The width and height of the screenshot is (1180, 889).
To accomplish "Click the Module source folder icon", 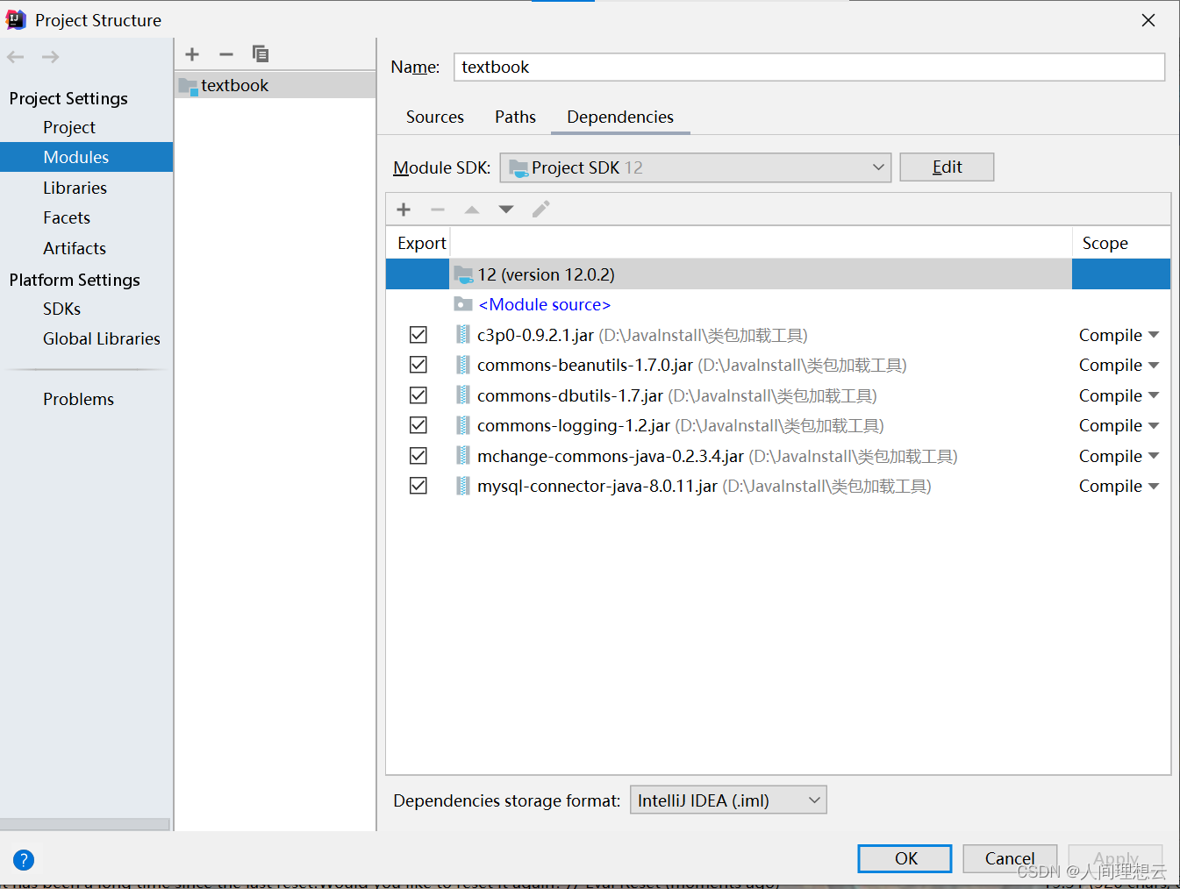I will click(463, 304).
